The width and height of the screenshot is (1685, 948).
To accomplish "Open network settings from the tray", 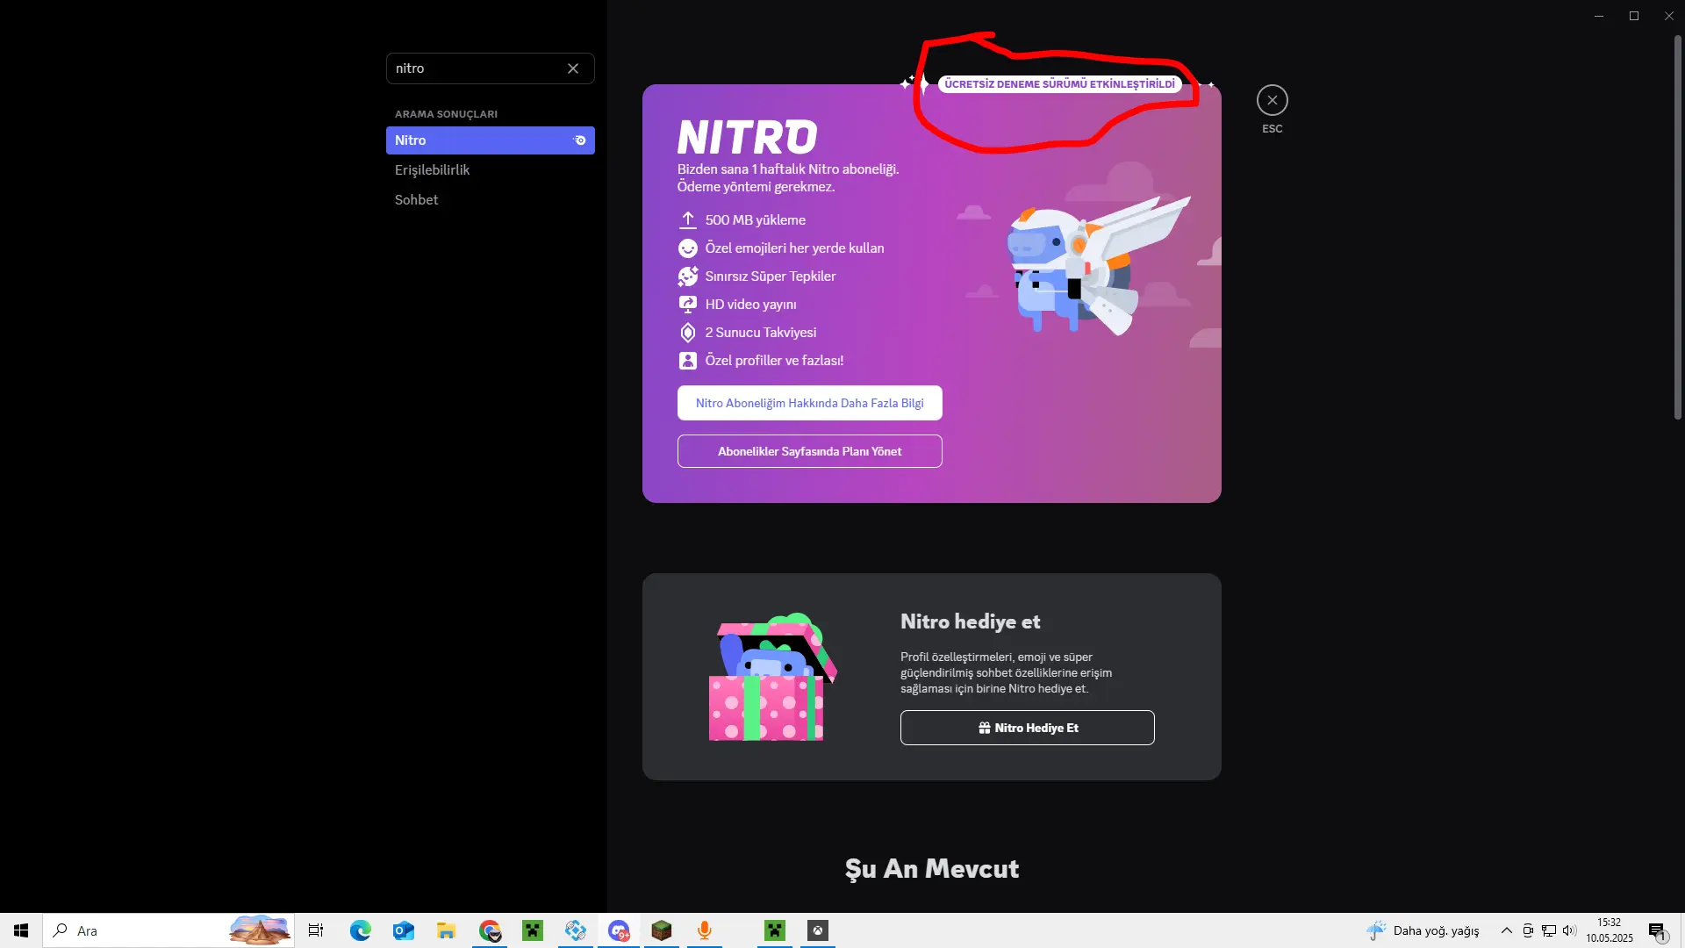I will 1549,930.
